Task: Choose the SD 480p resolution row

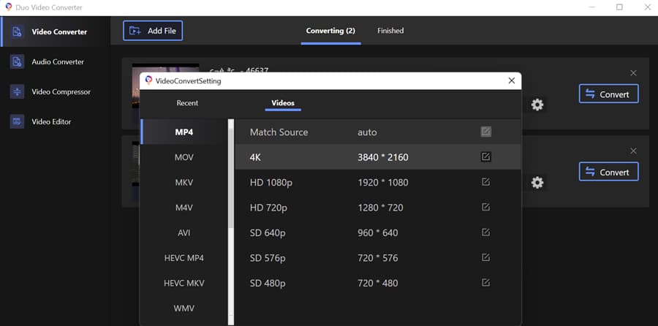Action: click(378, 283)
